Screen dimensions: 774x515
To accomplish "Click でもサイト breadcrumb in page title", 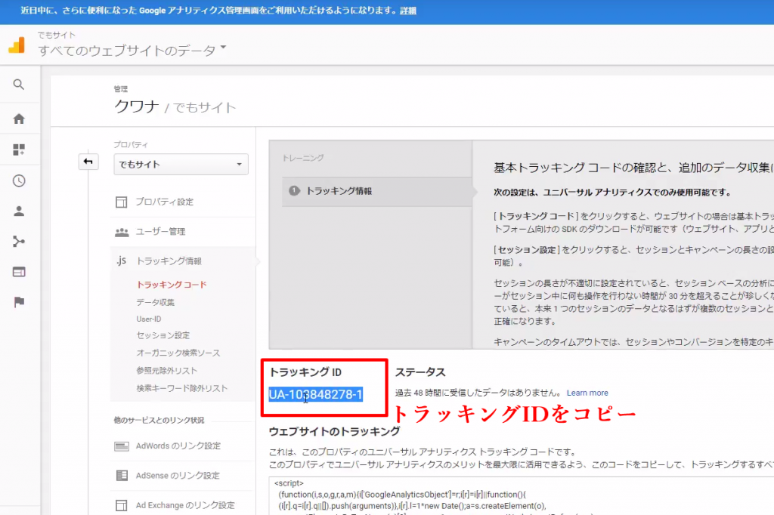I will click(x=205, y=107).
